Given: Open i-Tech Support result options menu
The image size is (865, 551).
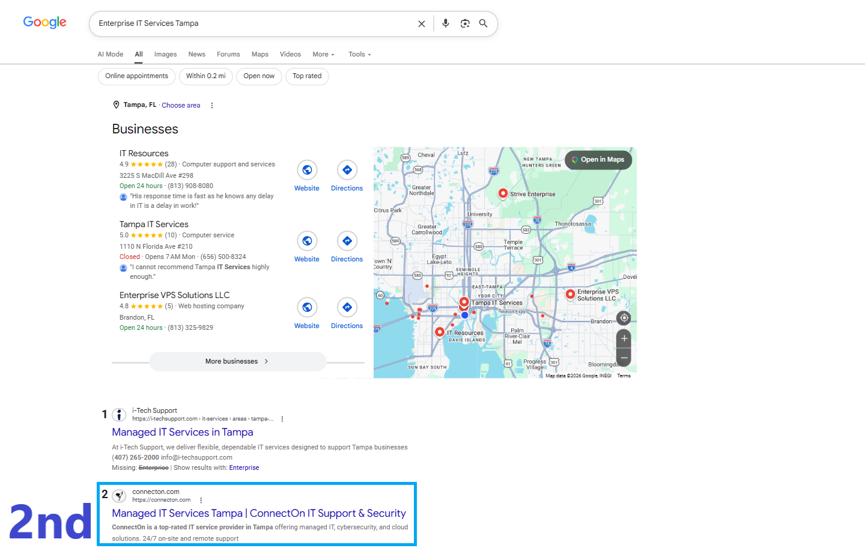Looking at the screenshot, I should point(282,419).
